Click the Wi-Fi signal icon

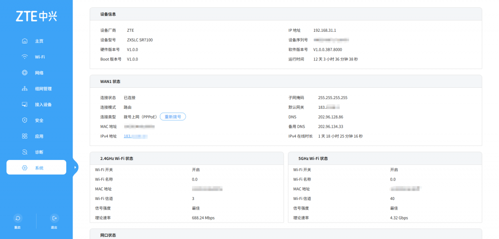(x=25, y=57)
